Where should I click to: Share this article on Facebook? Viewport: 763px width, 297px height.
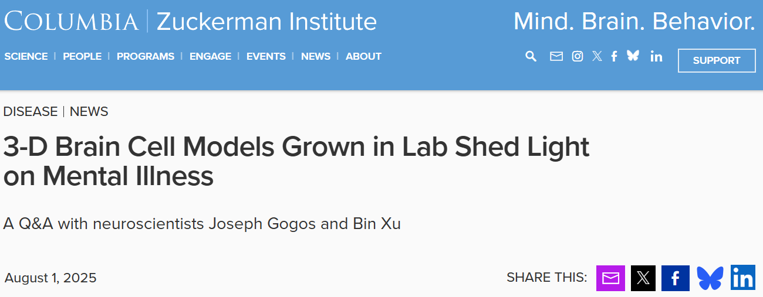[676, 278]
